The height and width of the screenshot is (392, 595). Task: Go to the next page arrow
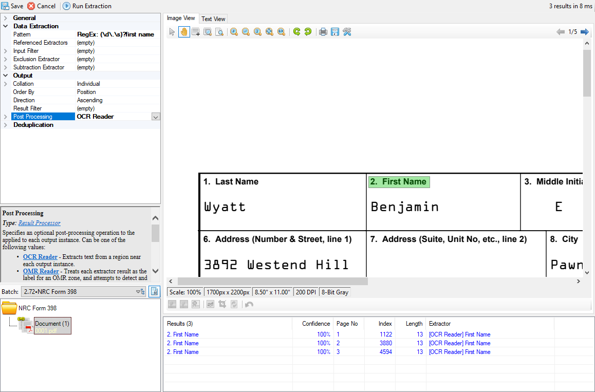click(x=585, y=32)
